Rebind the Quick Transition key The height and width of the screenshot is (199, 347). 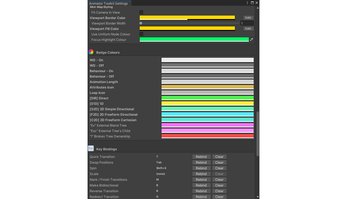click(x=201, y=157)
